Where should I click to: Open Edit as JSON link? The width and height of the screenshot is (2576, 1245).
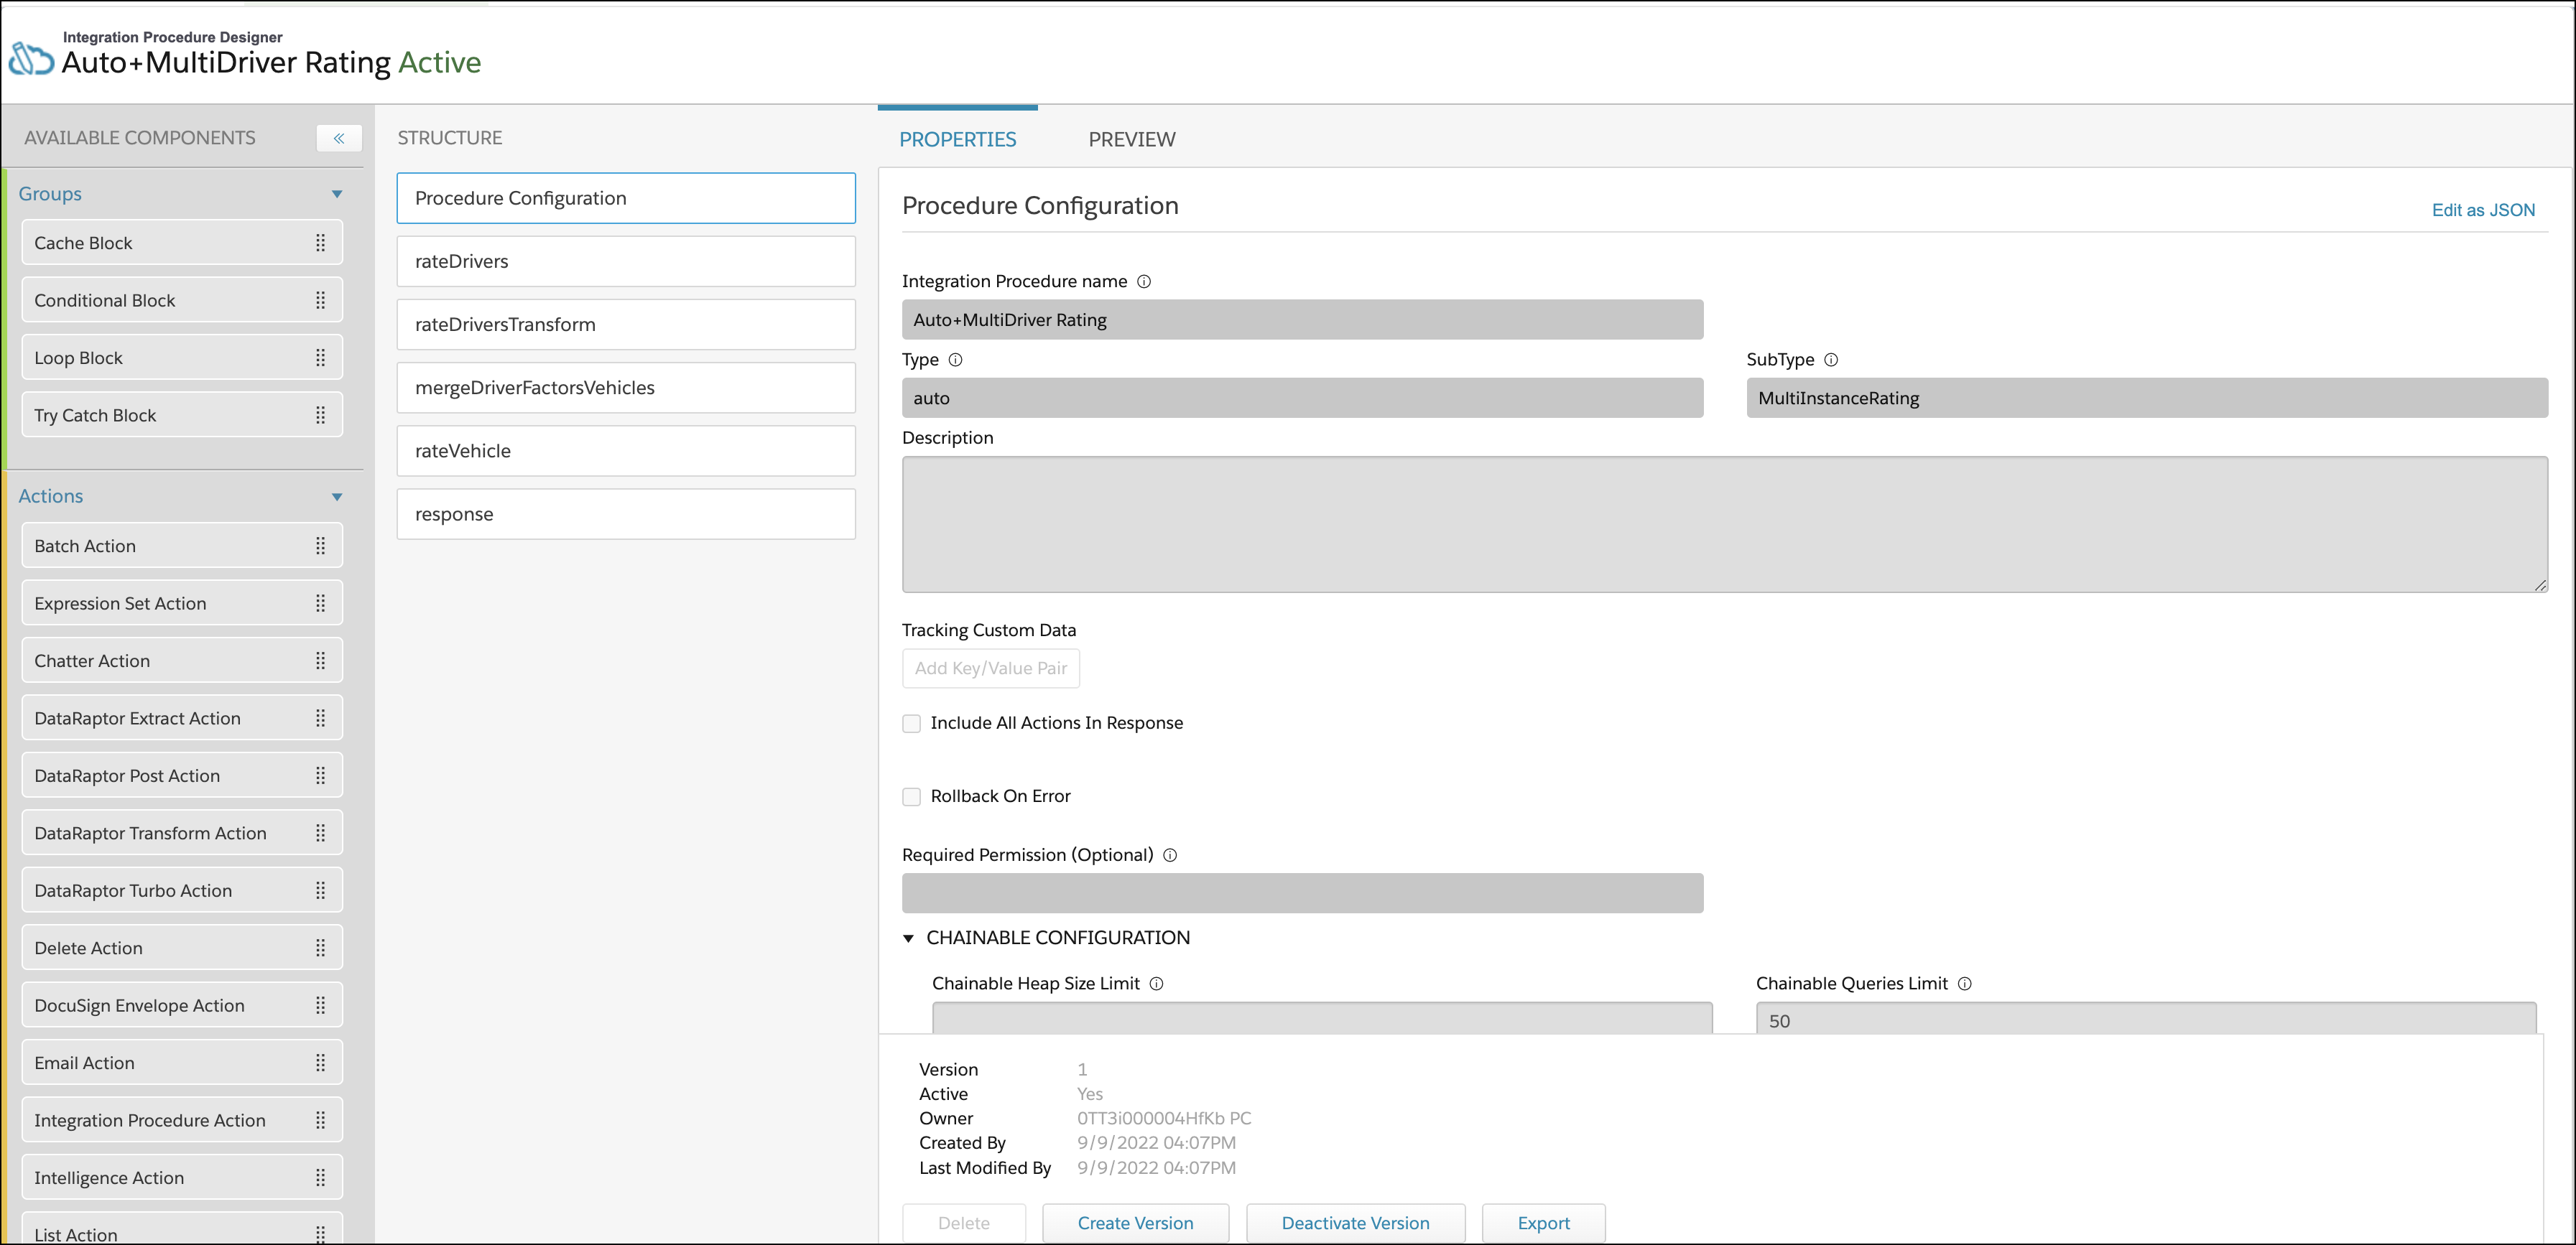2483,210
